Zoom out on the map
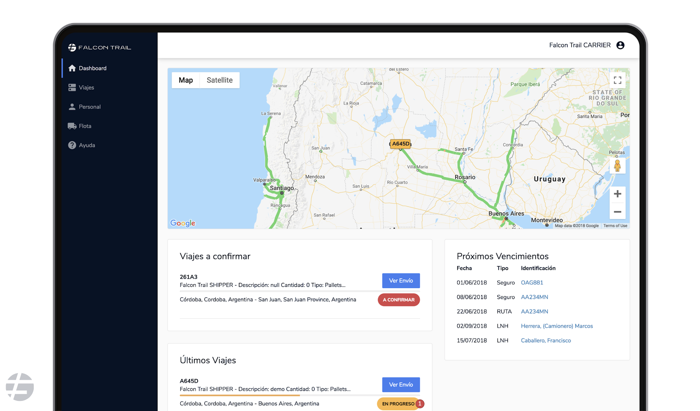The height and width of the screenshot is (411, 700). click(x=617, y=212)
